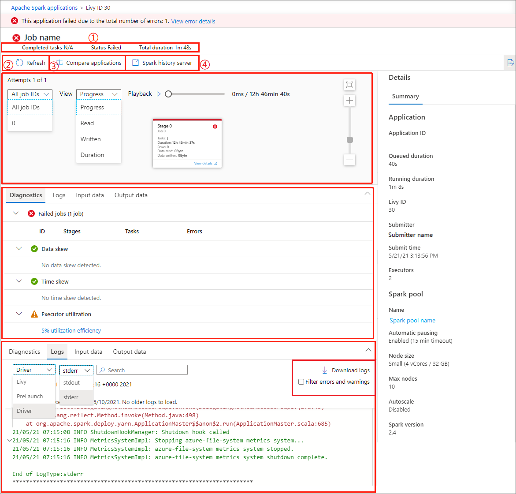Zoom out on the job graph

click(x=349, y=160)
